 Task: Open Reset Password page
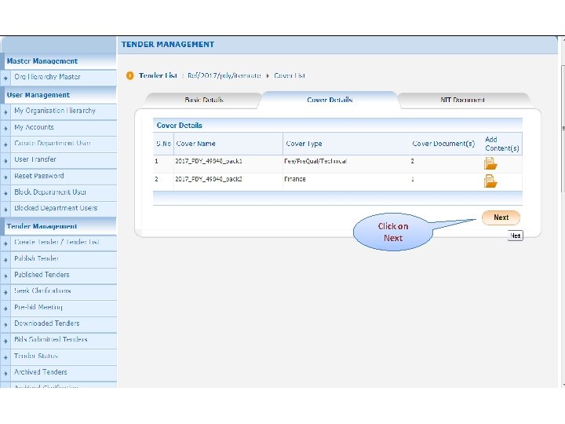point(39,176)
